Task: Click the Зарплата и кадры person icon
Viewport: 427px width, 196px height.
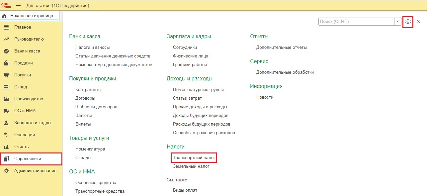Action: 6,123
